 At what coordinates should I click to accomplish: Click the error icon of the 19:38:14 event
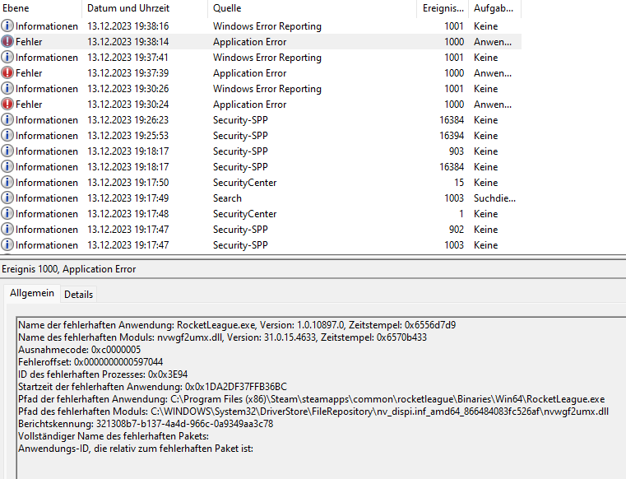[x=7, y=41]
